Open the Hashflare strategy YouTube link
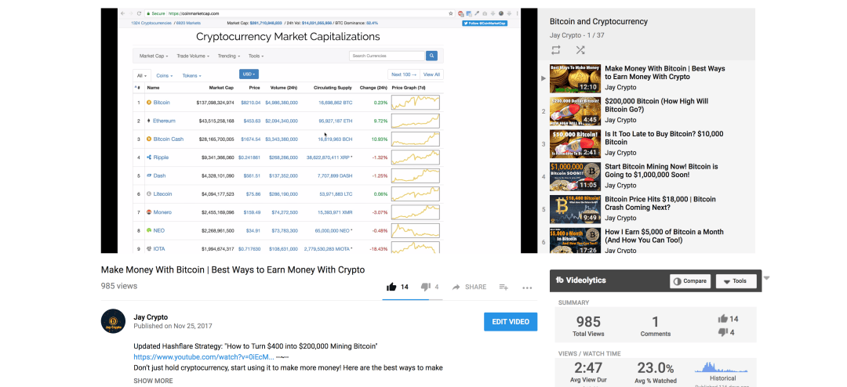847x387 pixels. (204, 356)
